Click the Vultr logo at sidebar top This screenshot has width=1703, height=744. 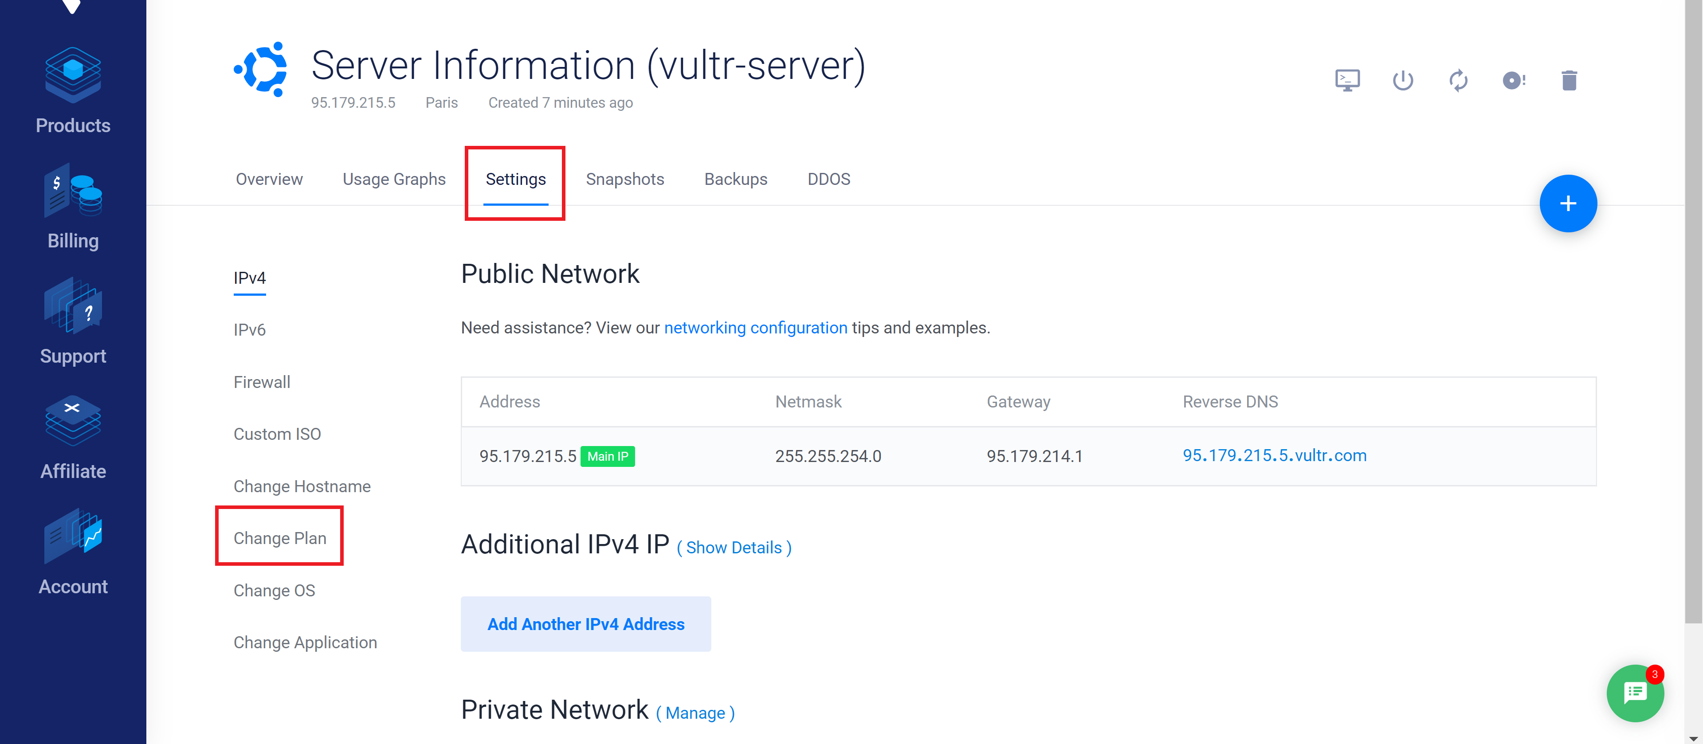click(x=71, y=7)
